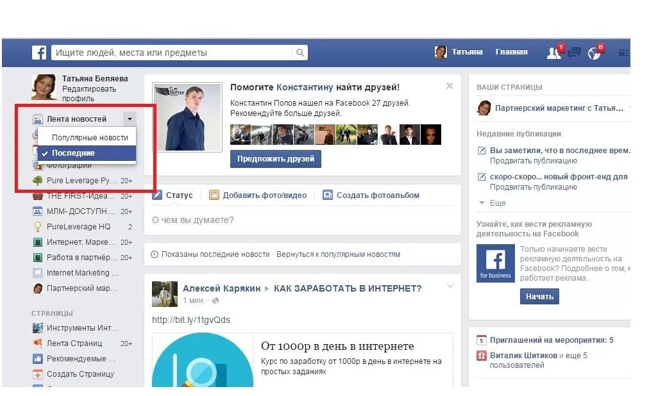
Task: Click the birthday gift icon beside Виталик Шитиков
Action: (x=481, y=356)
